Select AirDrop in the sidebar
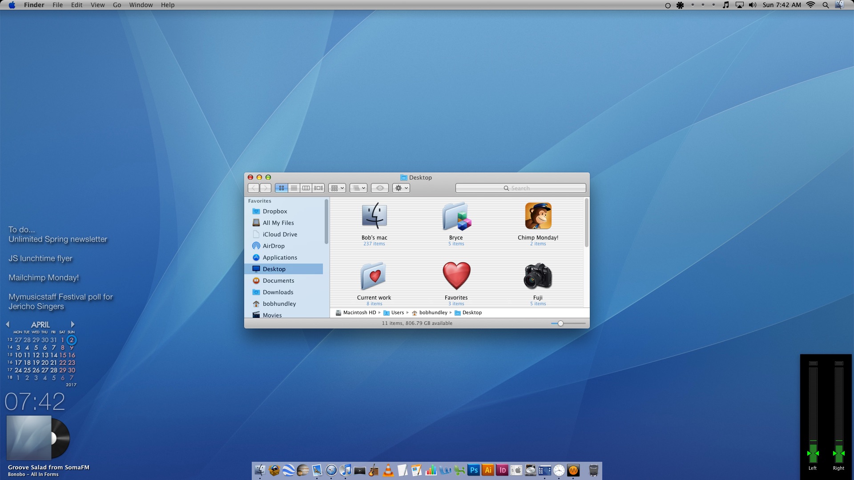The image size is (854, 480). click(x=273, y=246)
